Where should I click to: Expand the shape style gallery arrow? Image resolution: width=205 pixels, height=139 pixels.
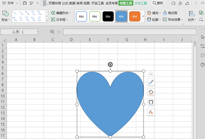143,16
